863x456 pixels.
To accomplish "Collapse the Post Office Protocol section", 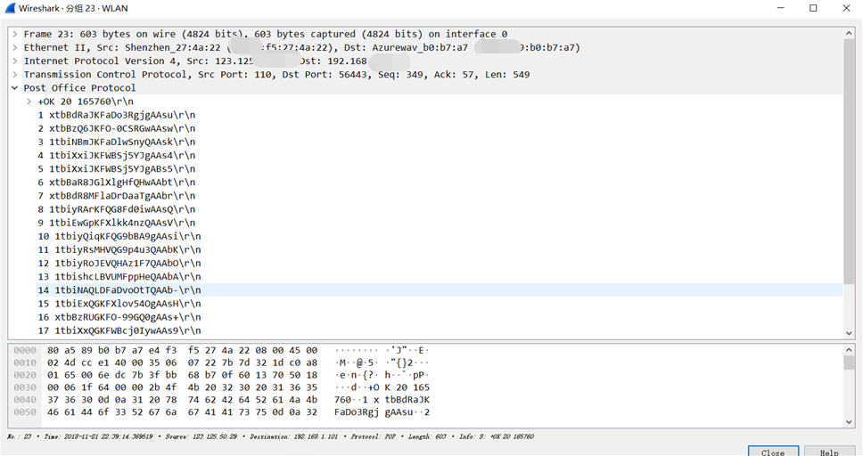I will click(15, 88).
